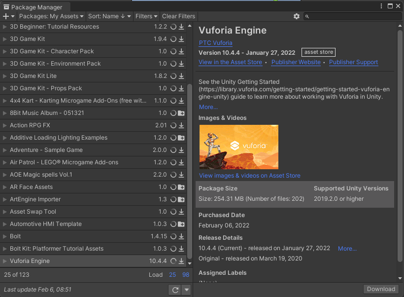Open the PTC Vuforia publisher link

216,43
